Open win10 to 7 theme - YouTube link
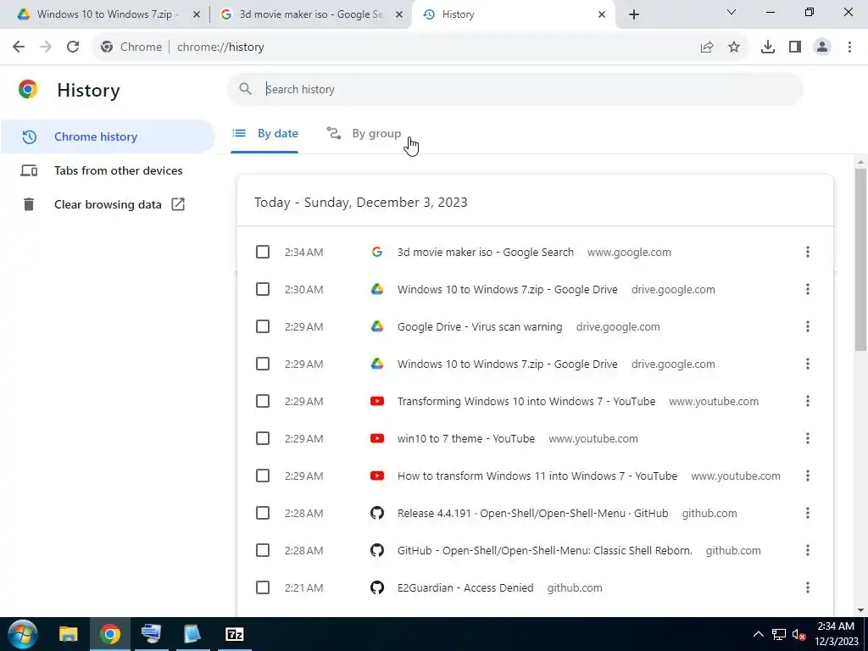Screen dimensions: 868x651 466,438
